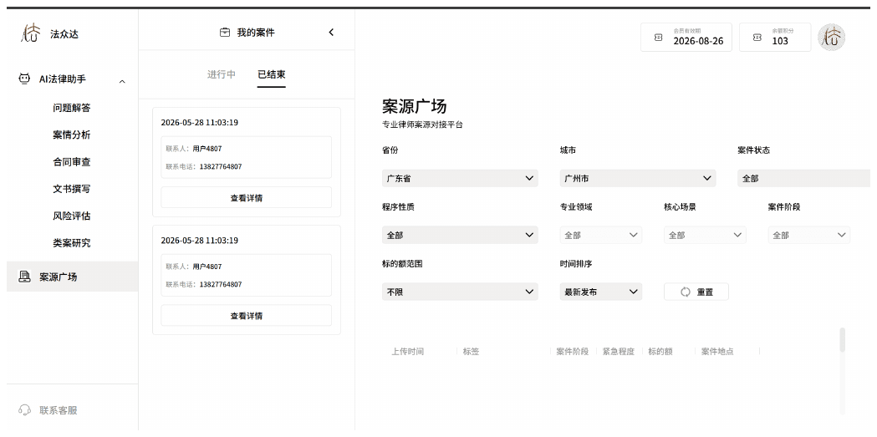Screen dimensions: 877x437
Task: Open the 程序性质 dropdown
Action: pyautogui.click(x=460, y=236)
